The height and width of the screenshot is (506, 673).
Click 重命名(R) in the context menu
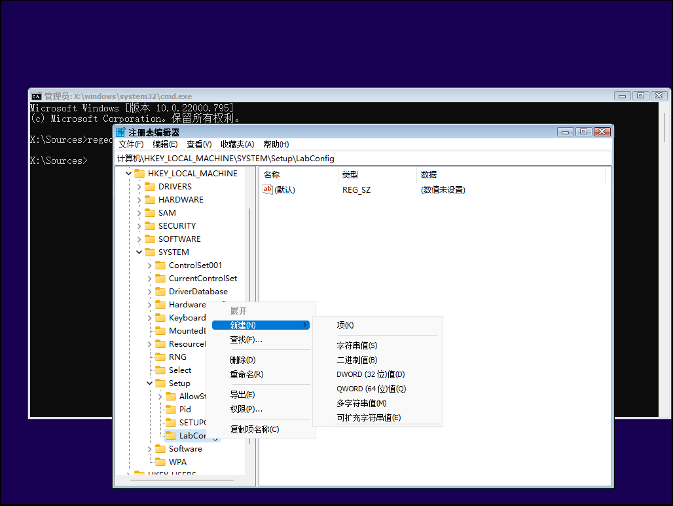[x=261, y=374]
